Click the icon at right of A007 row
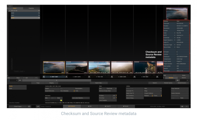Screen dimensions: 197x120 (x=39, y=15)
